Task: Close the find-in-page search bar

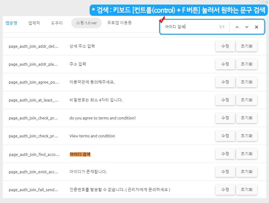Action: pos(257,27)
